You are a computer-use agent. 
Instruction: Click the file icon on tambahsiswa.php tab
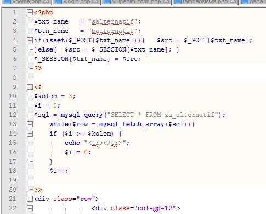178,2
